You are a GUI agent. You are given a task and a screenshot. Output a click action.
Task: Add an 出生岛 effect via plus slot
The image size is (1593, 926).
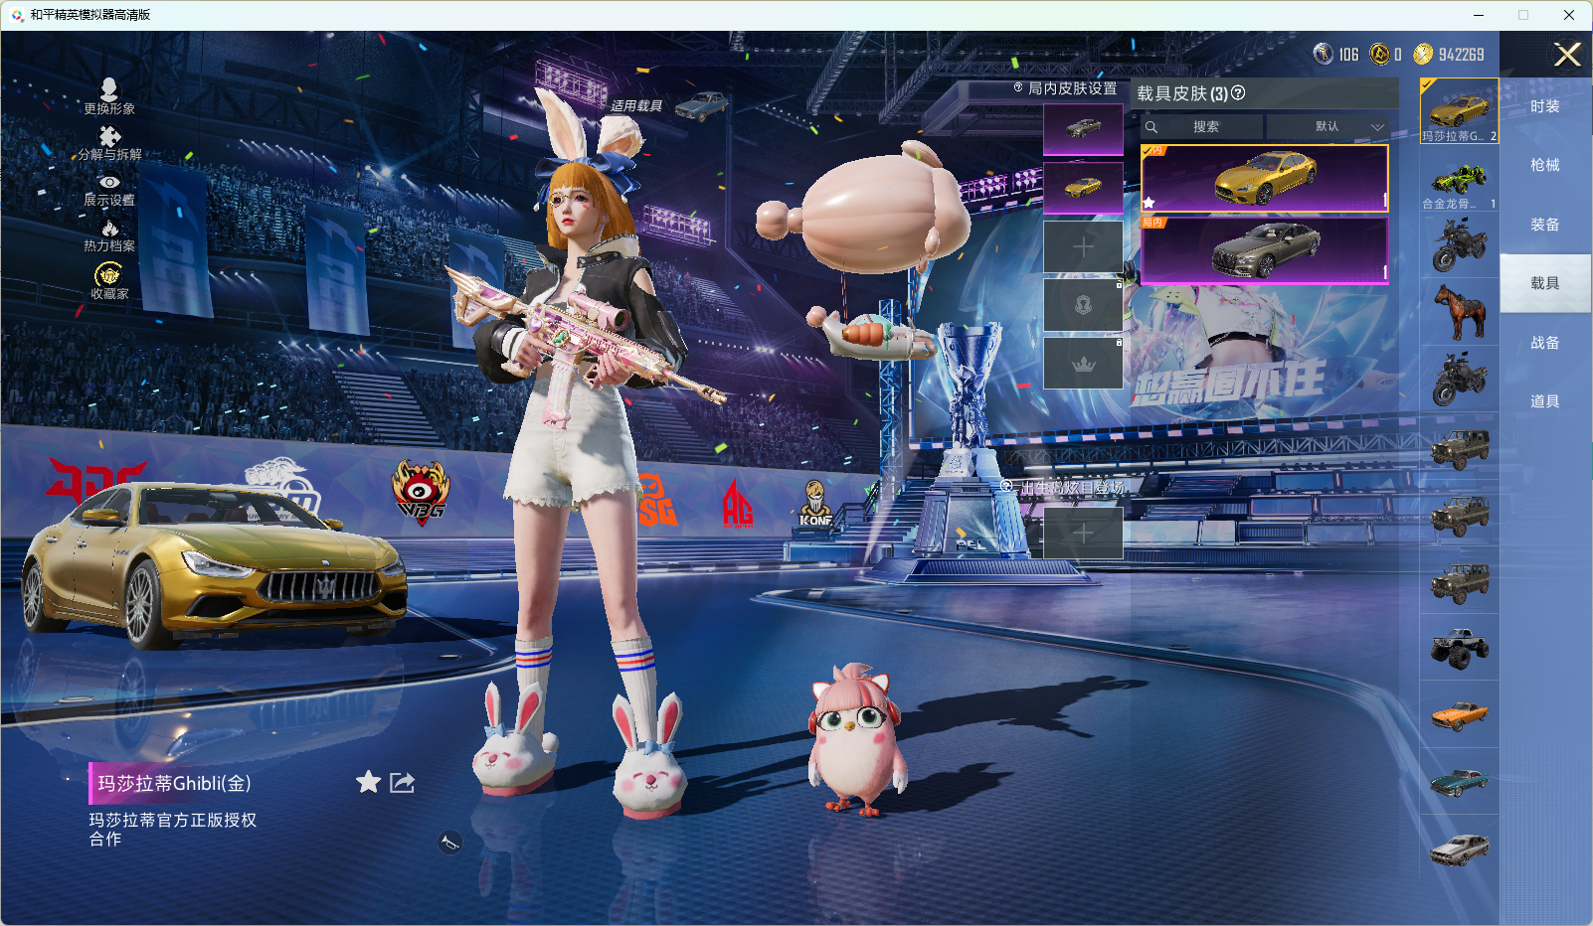(1083, 534)
